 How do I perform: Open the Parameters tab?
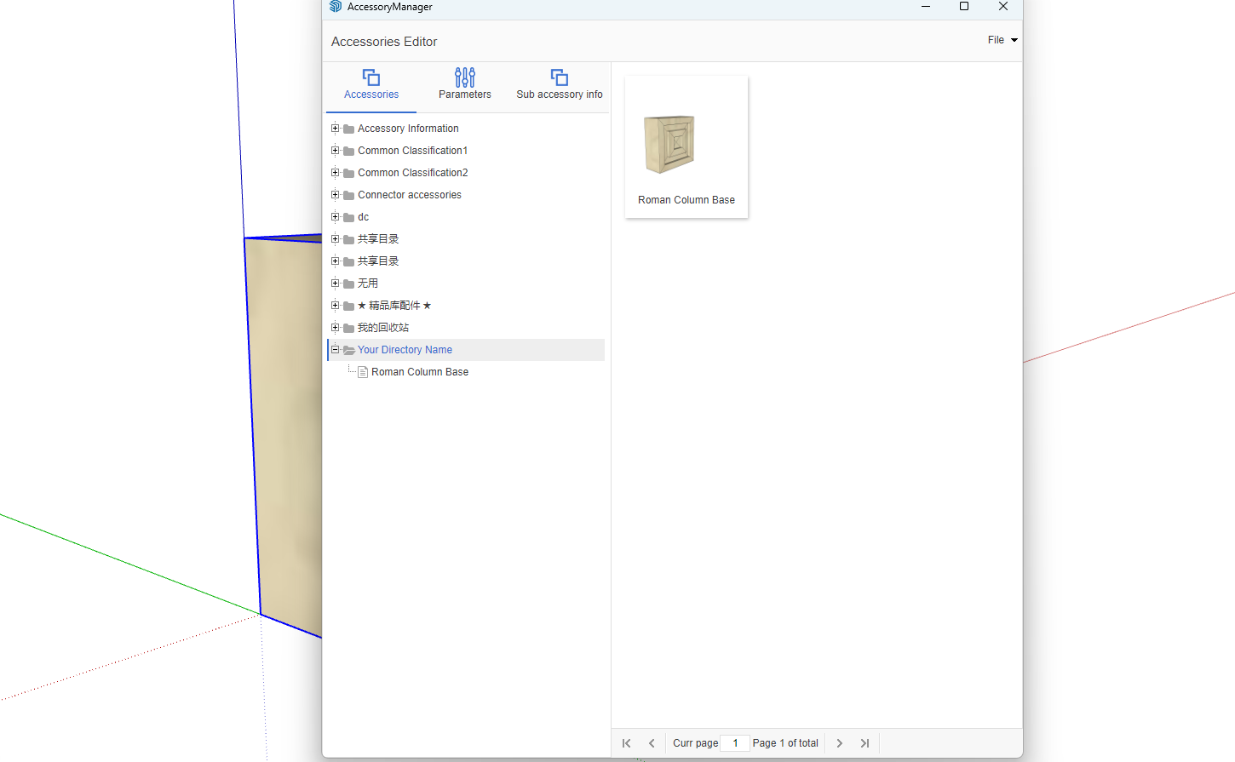click(x=464, y=85)
